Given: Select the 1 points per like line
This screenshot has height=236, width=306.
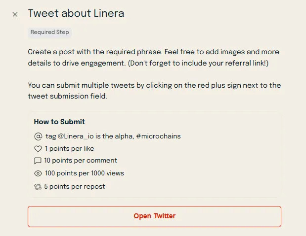Looking at the screenshot, I should point(69,148).
